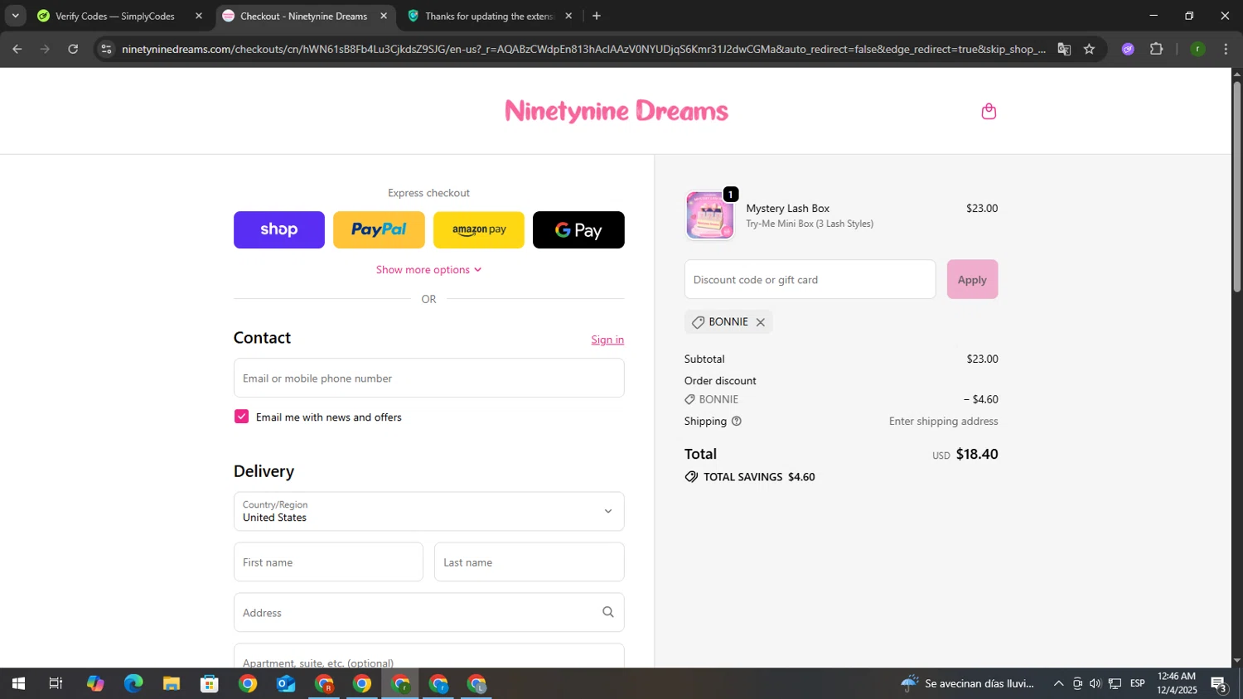1243x699 pixels.
Task: Click the shipping info help icon
Action: (736, 422)
